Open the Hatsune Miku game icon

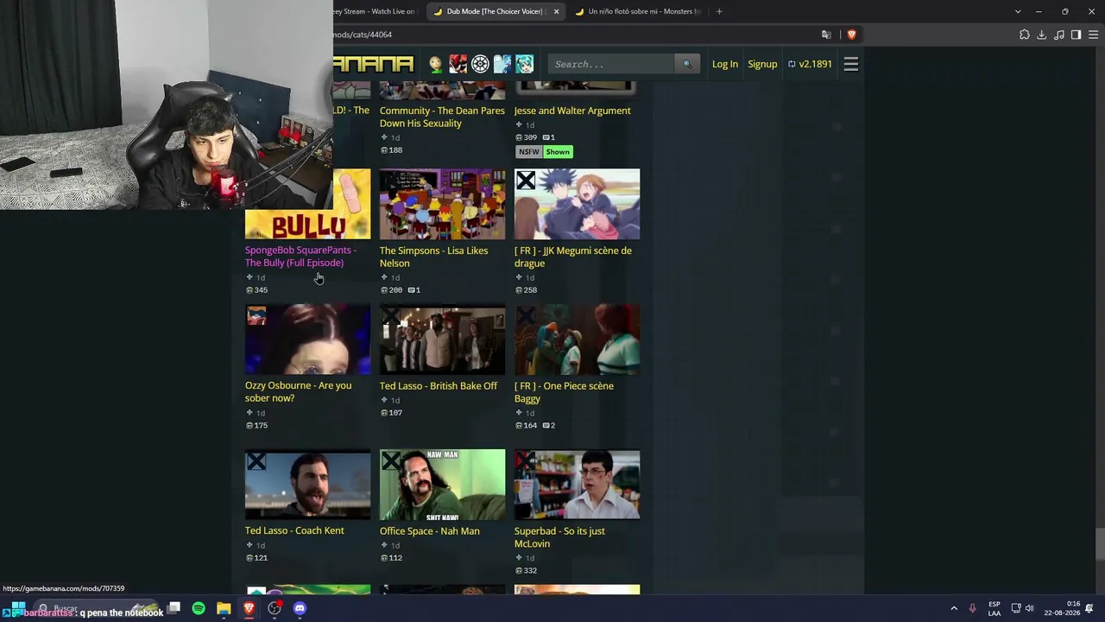[x=524, y=64]
